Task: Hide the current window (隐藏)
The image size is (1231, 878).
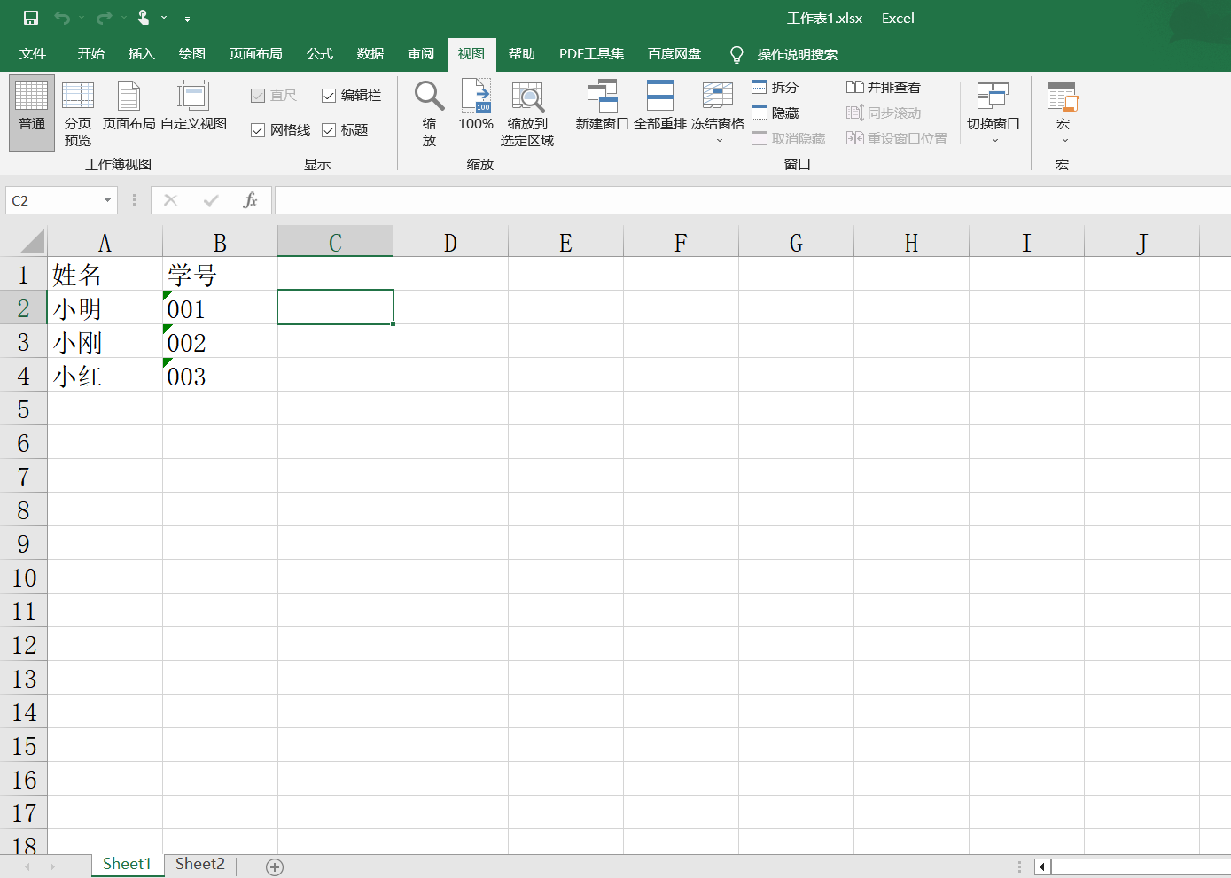Action: click(x=775, y=113)
